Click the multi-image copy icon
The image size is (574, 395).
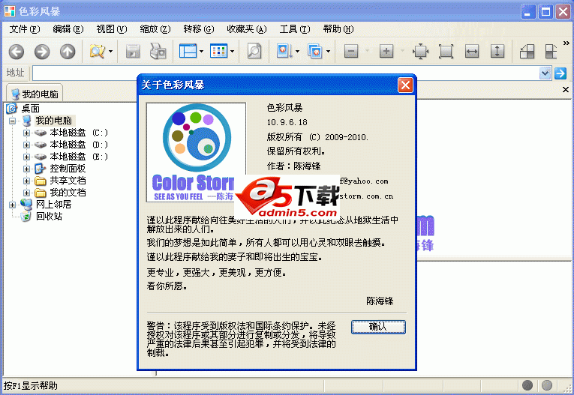(315, 51)
